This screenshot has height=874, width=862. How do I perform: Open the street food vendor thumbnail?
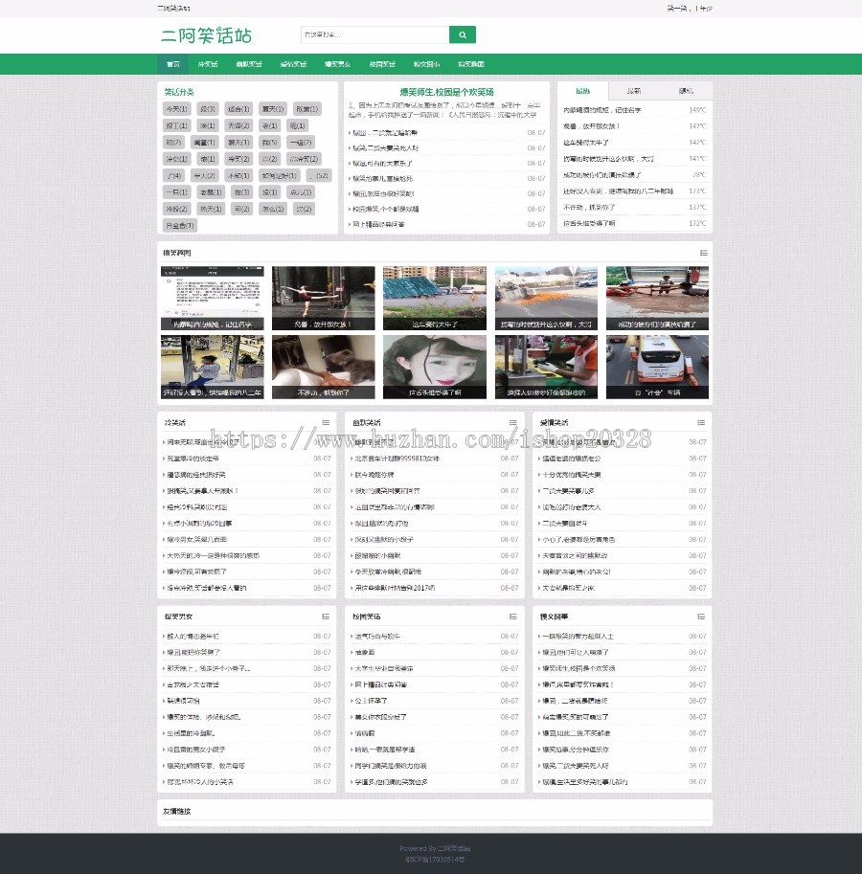546,367
